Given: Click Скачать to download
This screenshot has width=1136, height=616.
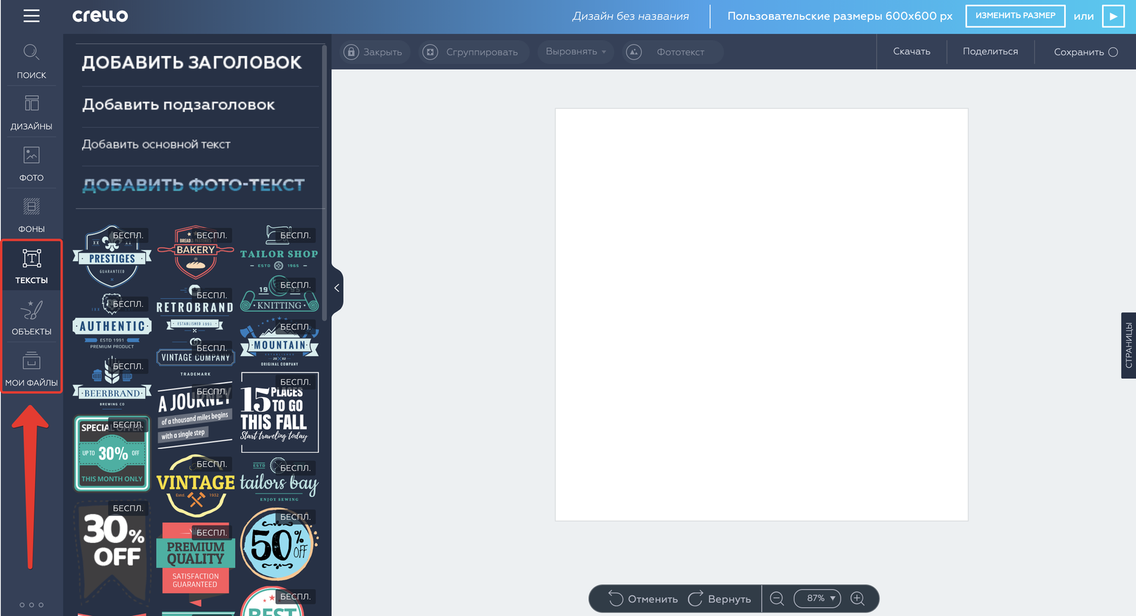Looking at the screenshot, I should pyautogui.click(x=912, y=51).
